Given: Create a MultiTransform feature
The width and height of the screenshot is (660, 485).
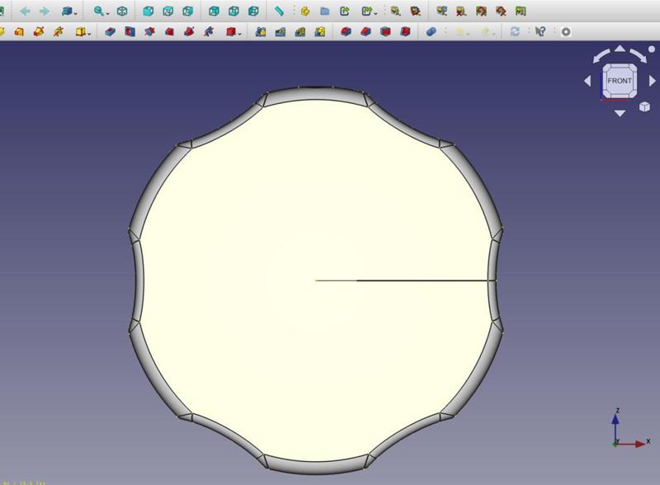Looking at the screenshot, I should pyautogui.click(x=320, y=31).
